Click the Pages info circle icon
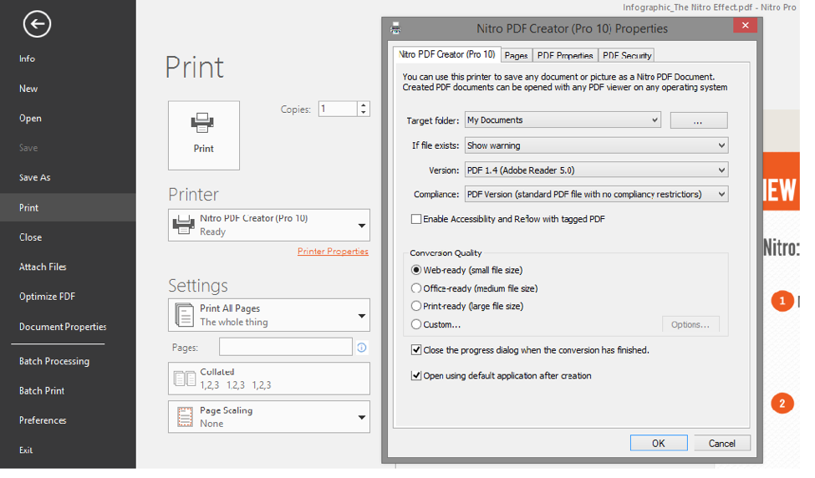815x478 pixels. point(362,348)
